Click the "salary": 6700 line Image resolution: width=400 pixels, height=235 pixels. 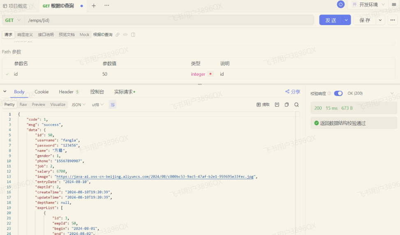coord(51,171)
